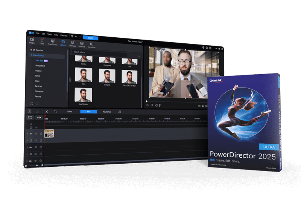Viewport: 301px width, 198px height.
Task: Toggle visibility of the subtitle track
Action: click(x=36, y=127)
